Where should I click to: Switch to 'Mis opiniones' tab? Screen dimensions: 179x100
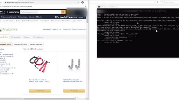16,37
